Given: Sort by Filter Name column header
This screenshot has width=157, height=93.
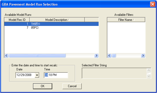Looking at the screenshot, I should point(126,20).
